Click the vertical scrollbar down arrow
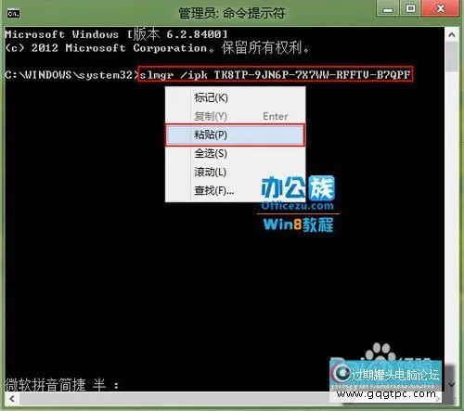Image resolution: width=464 pixels, height=411 pixels. point(452,385)
